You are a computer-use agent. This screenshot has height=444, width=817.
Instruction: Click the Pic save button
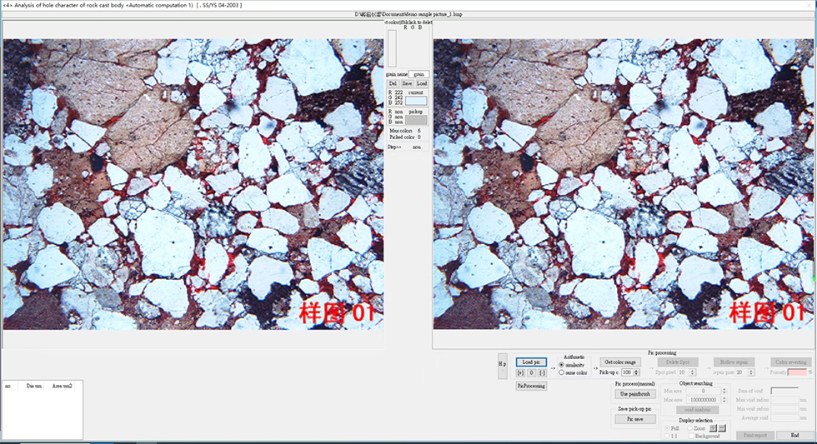click(x=634, y=419)
